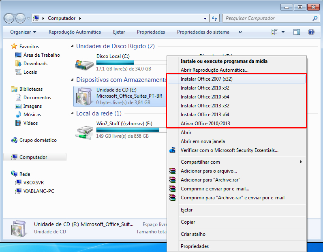
Task: Expand the Compartilhar com submenu arrow
Action: pos(301,162)
